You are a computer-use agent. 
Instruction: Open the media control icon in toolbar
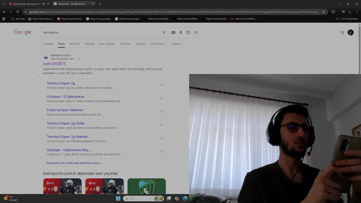343,12
